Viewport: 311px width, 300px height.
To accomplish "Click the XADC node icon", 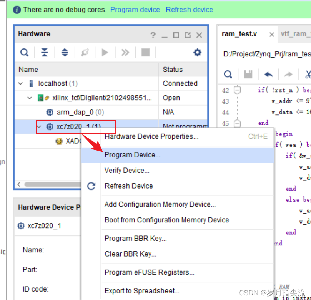I will [59, 141].
